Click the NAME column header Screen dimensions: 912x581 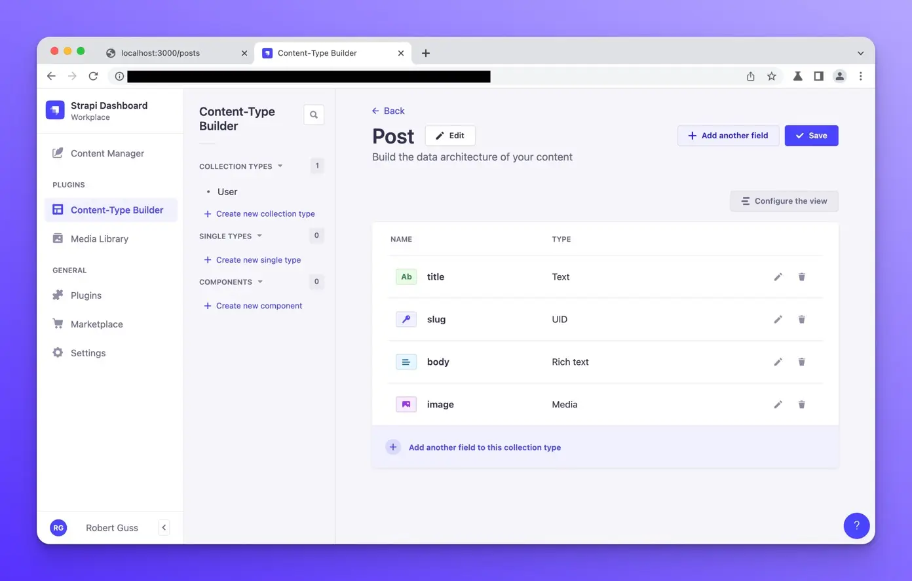click(x=401, y=239)
